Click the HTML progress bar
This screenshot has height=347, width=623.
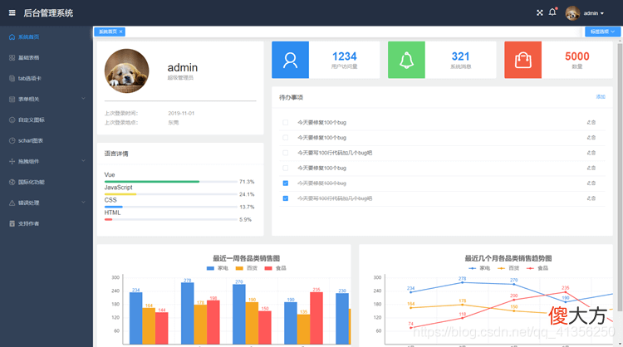click(x=171, y=219)
